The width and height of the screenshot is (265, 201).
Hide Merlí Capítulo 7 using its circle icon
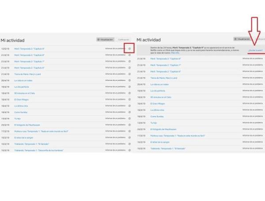[129, 61]
